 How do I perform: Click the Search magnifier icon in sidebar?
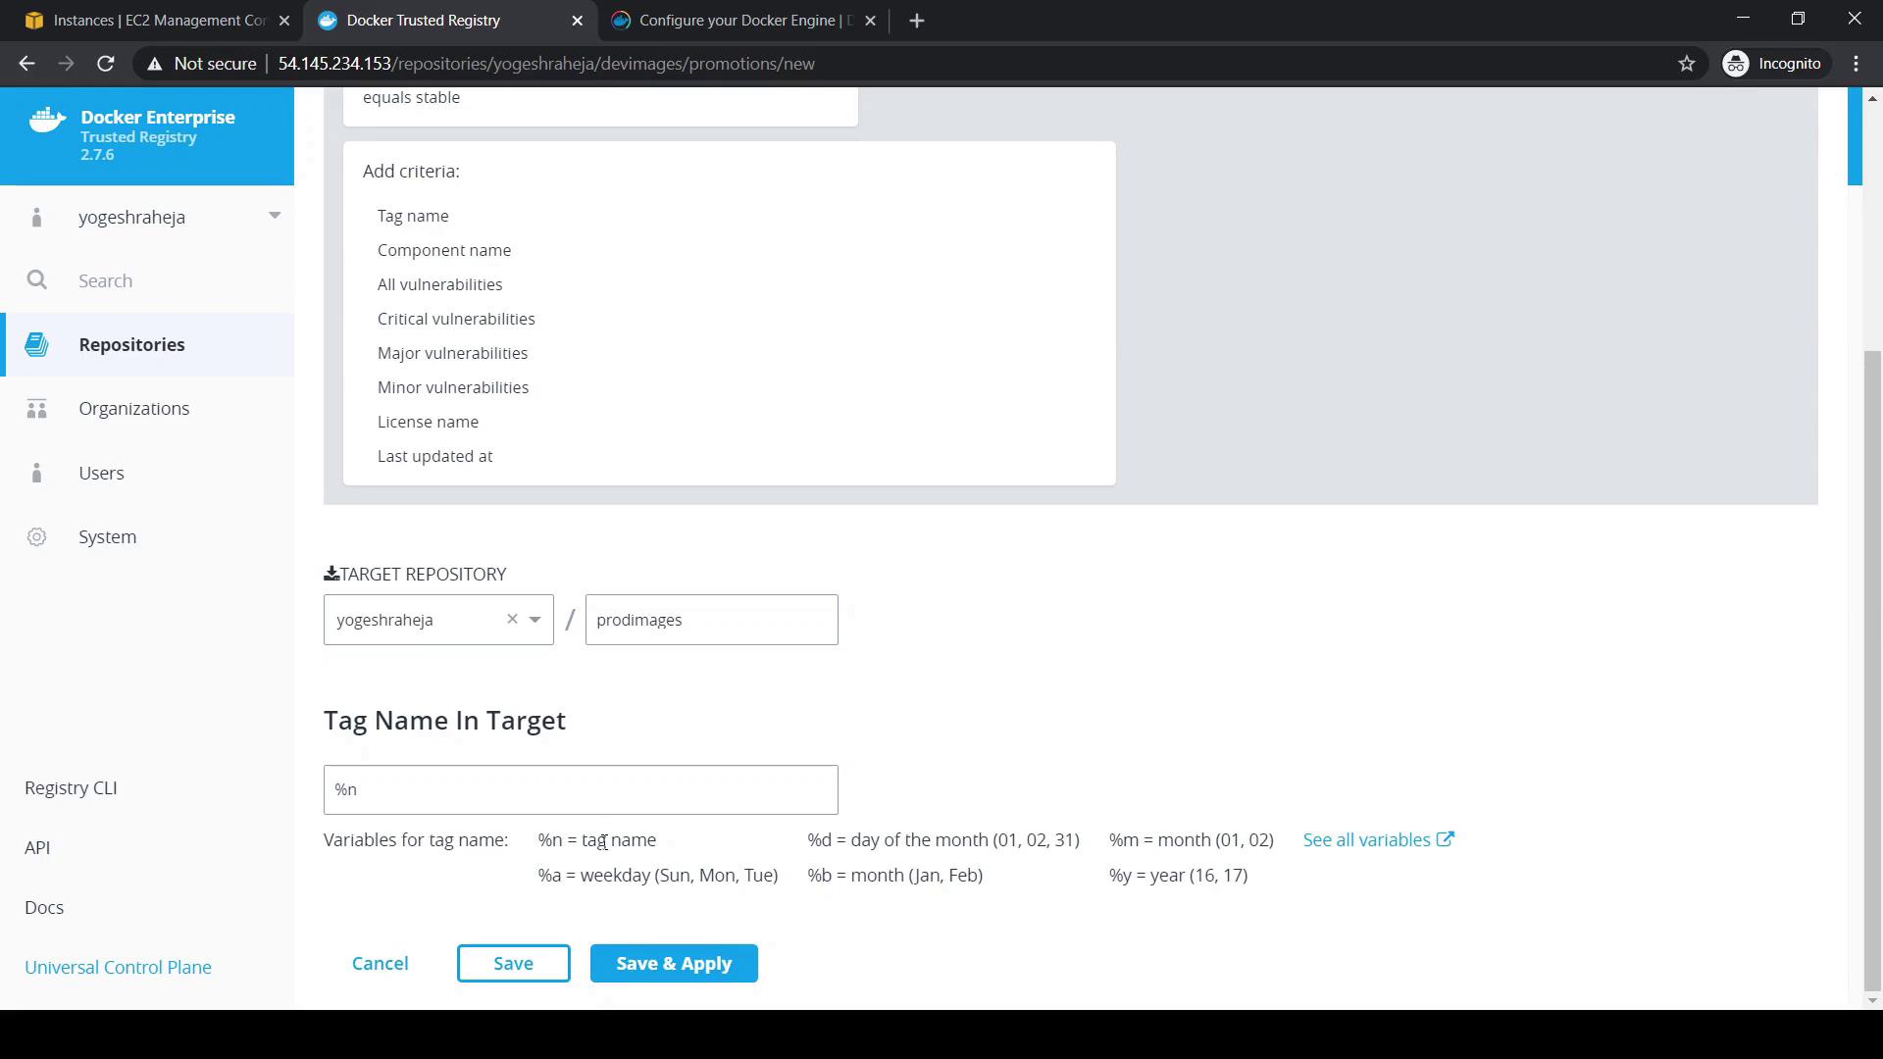pos(36,280)
